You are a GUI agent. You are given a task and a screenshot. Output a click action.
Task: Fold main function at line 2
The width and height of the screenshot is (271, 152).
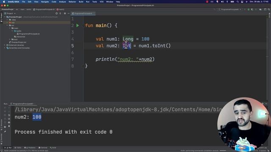point(83,25)
